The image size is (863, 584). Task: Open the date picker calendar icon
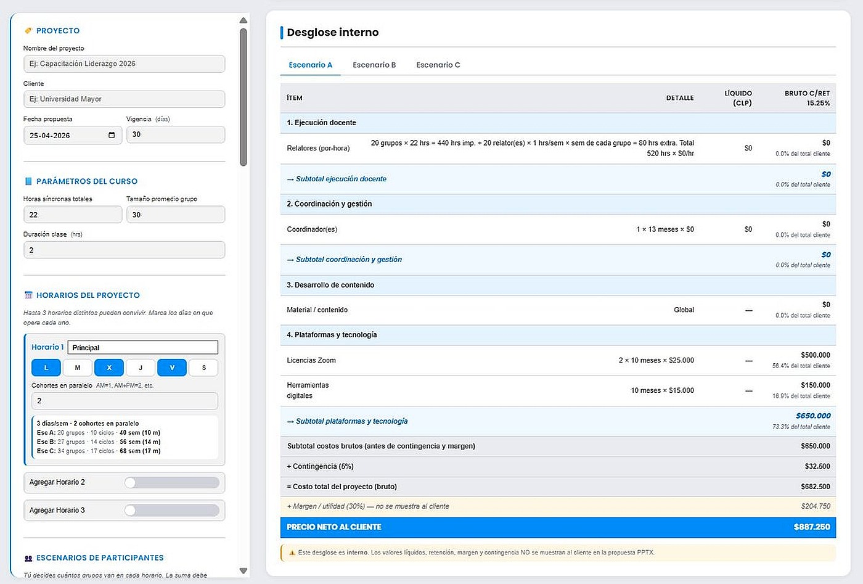point(112,135)
